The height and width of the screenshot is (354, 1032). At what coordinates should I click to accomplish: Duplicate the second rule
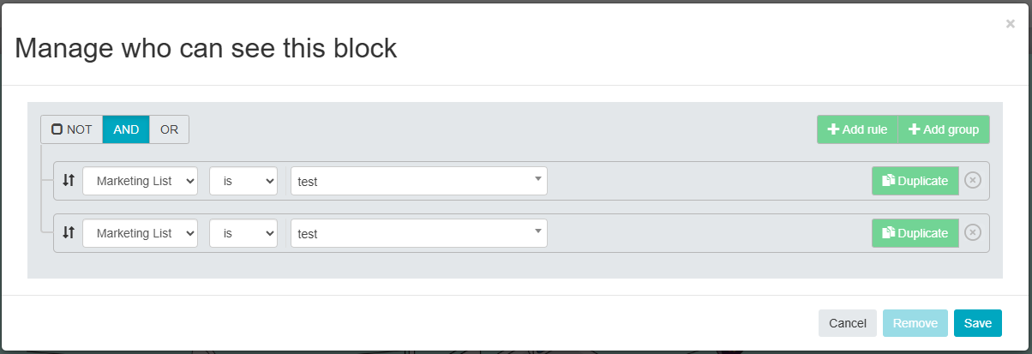coord(915,233)
